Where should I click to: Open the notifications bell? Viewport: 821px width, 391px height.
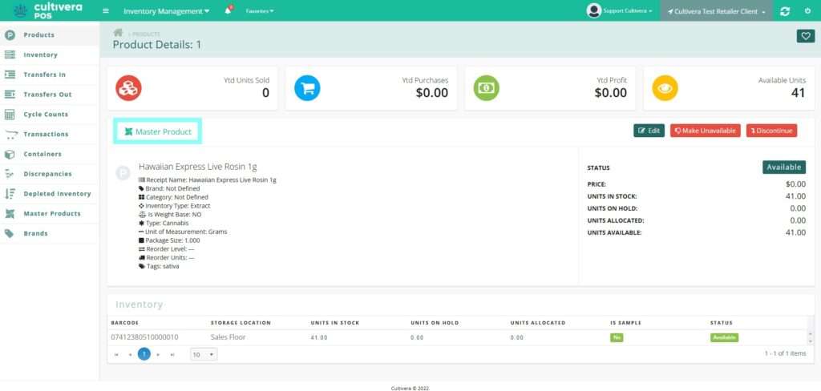tap(228, 11)
